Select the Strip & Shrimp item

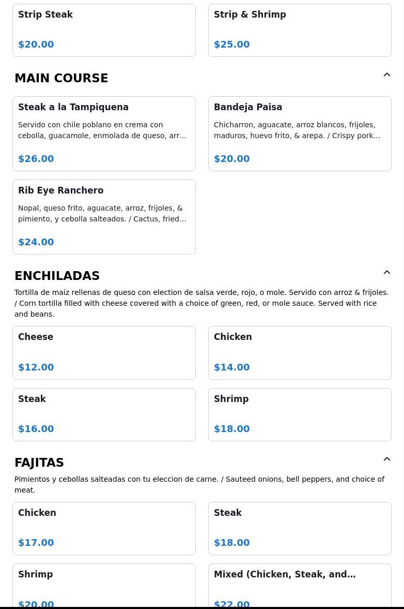300,29
